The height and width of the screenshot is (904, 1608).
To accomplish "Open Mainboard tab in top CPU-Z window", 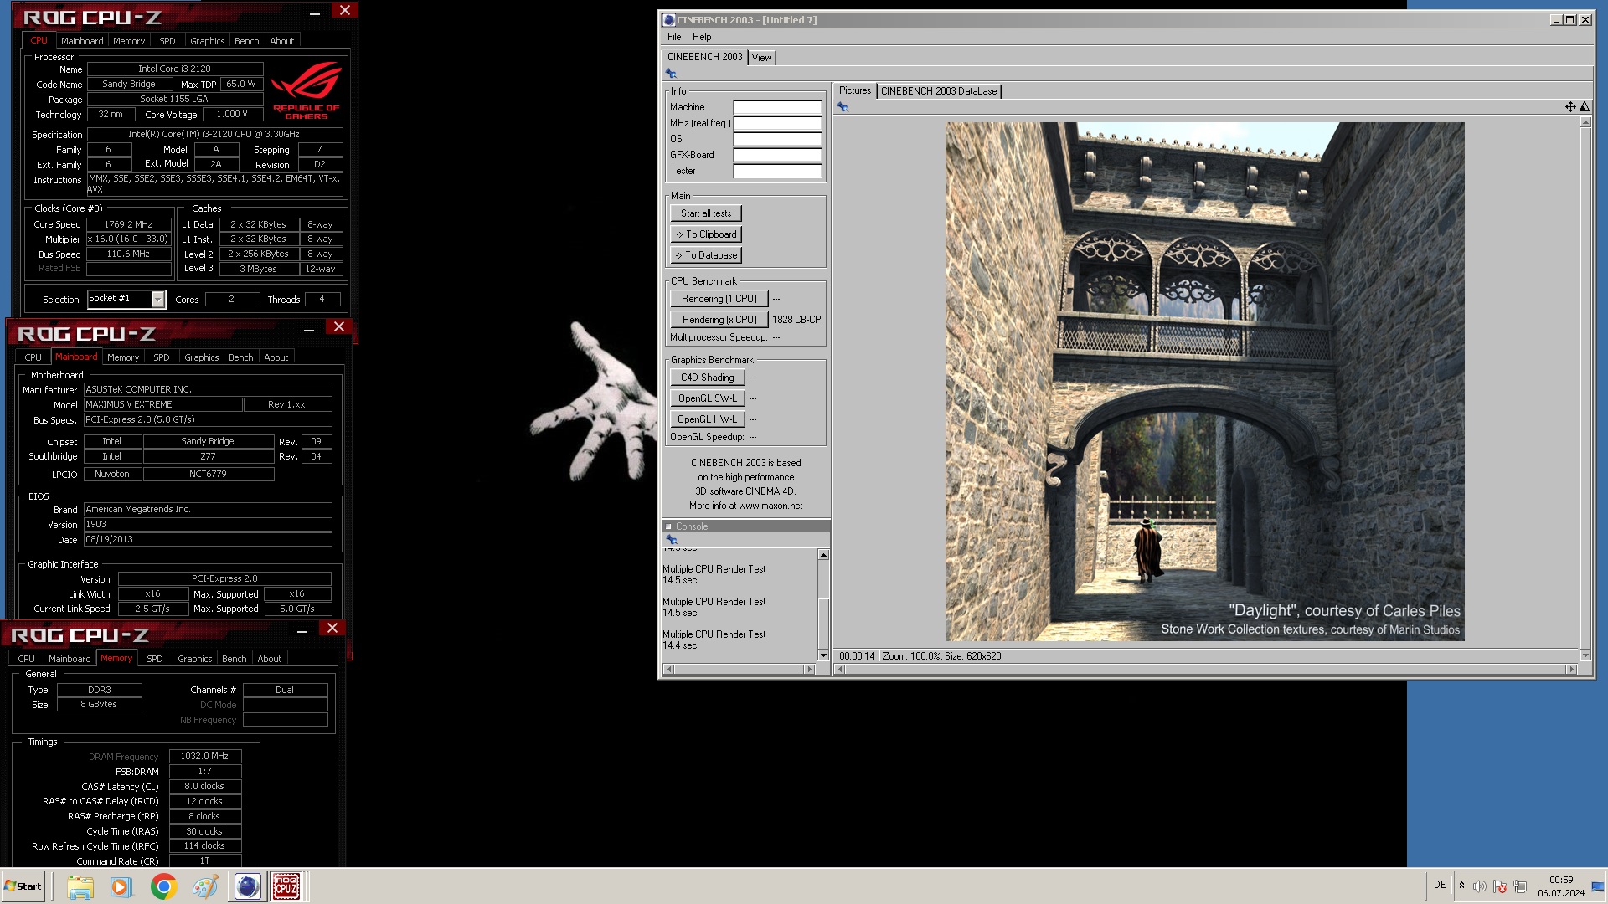I will coord(82,41).
